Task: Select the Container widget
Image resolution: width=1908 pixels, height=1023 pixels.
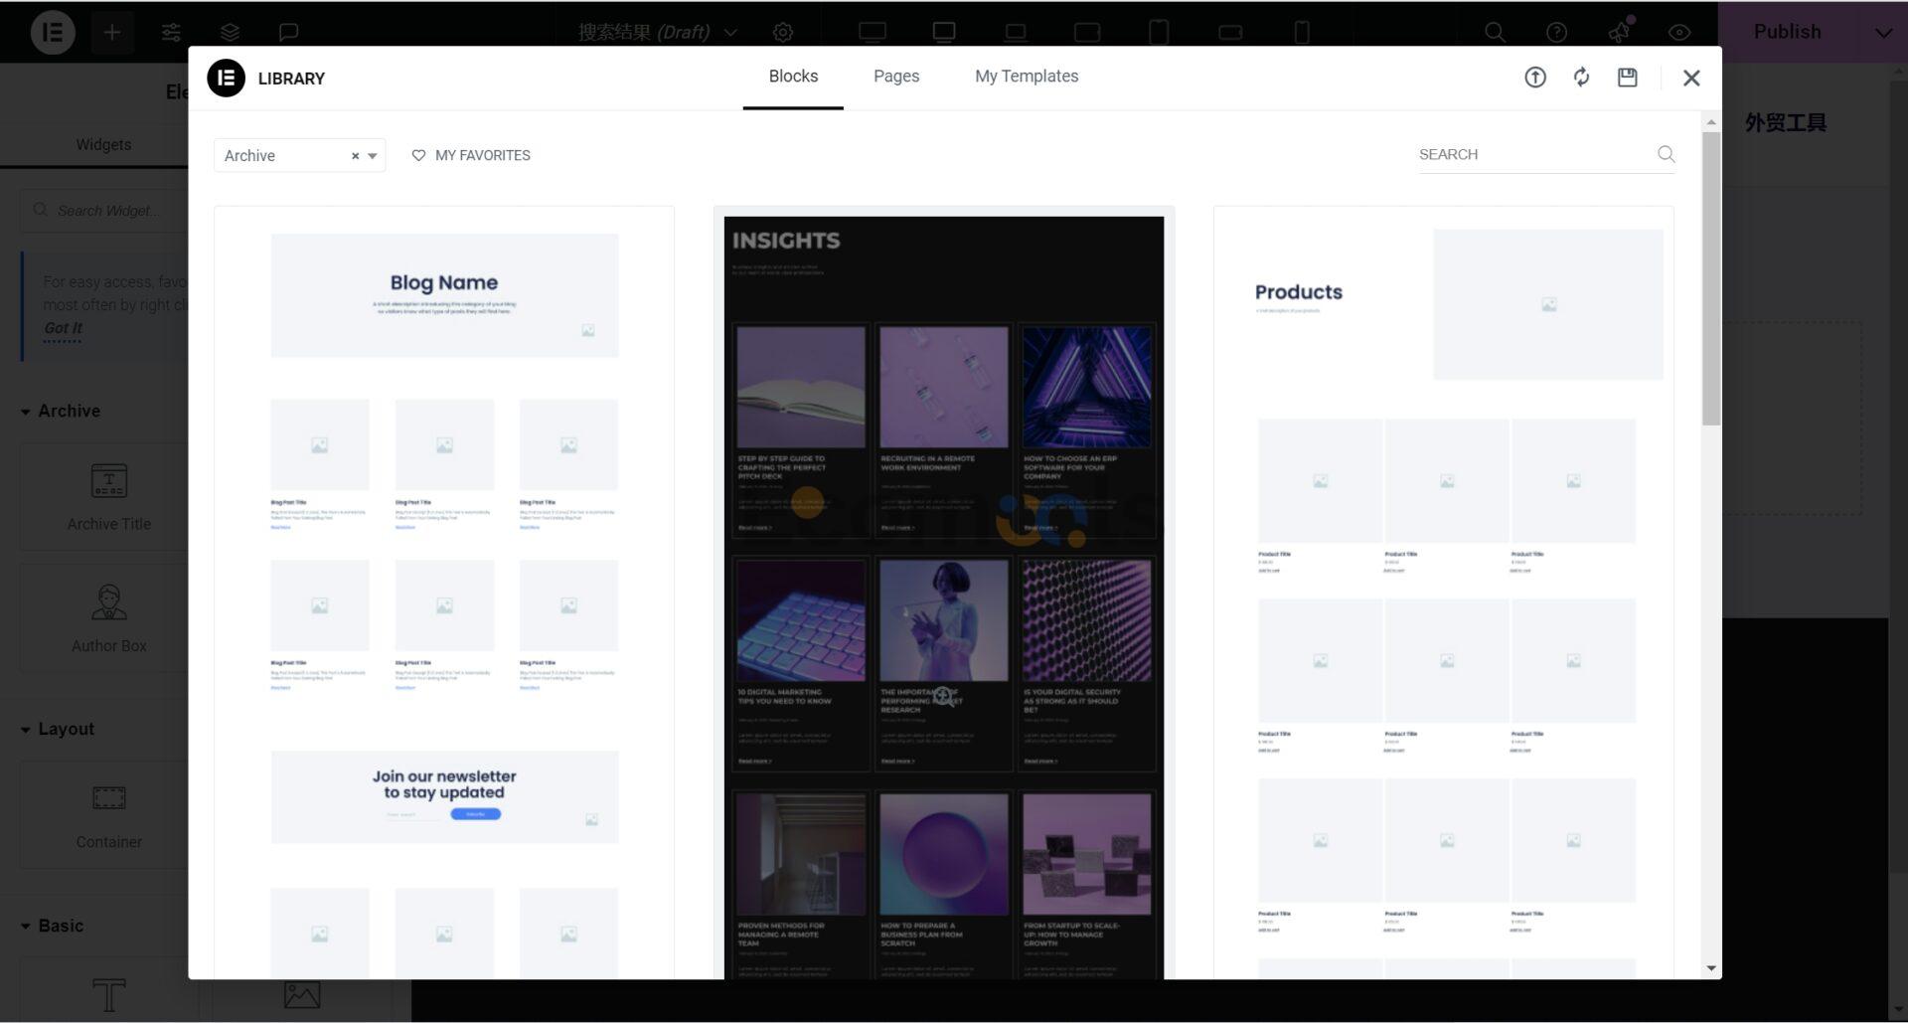Action: click(x=108, y=815)
